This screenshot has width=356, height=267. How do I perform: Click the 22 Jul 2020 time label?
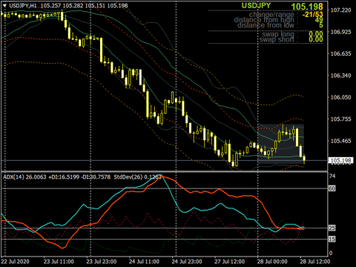(x=16, y=262)
